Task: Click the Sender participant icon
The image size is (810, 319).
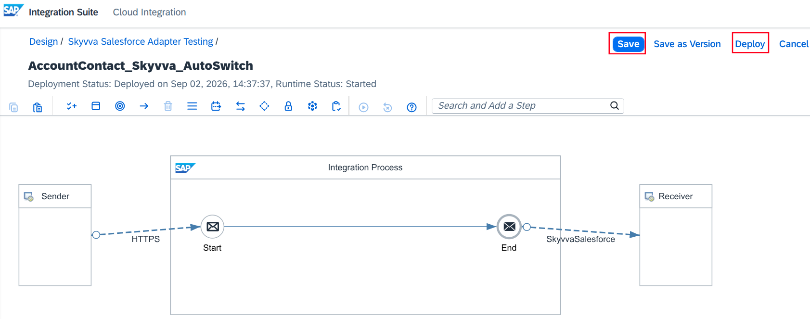Action: coord(29,196)
